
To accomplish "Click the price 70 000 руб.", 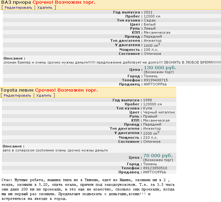I will [x=158, y=156].
